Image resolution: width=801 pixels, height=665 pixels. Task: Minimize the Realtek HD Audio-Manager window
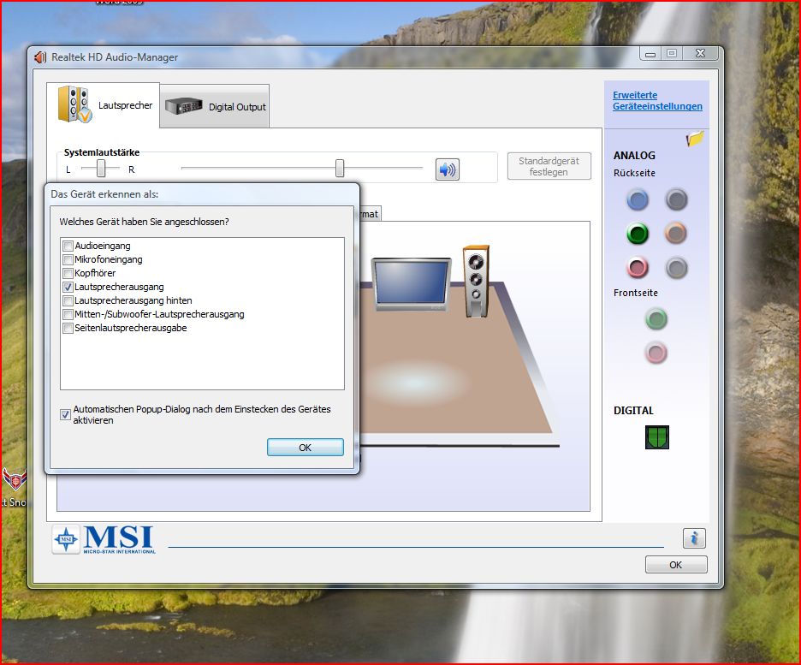(650, 54)
